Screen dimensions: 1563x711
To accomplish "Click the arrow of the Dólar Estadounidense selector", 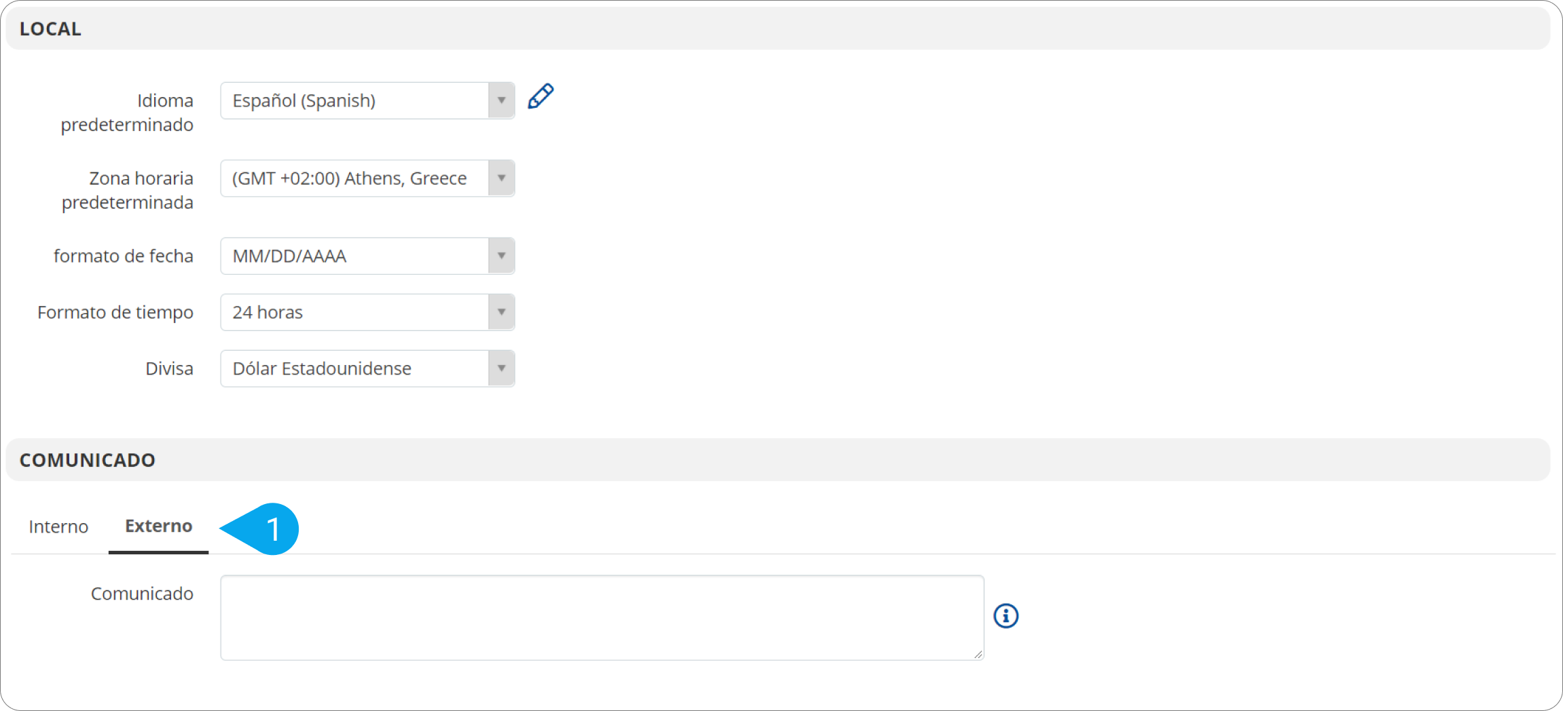I will point(501,368).
